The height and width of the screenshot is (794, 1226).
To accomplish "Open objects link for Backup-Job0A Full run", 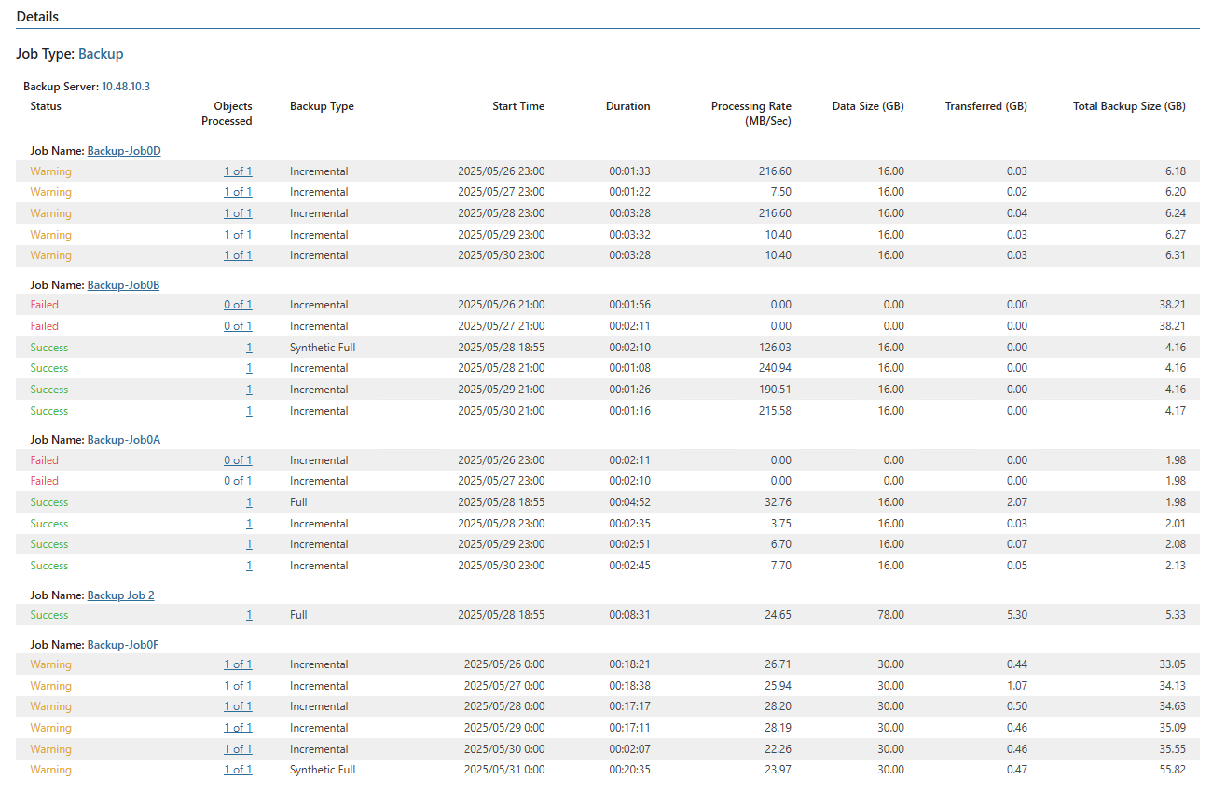I will click(x=249, y=502).
